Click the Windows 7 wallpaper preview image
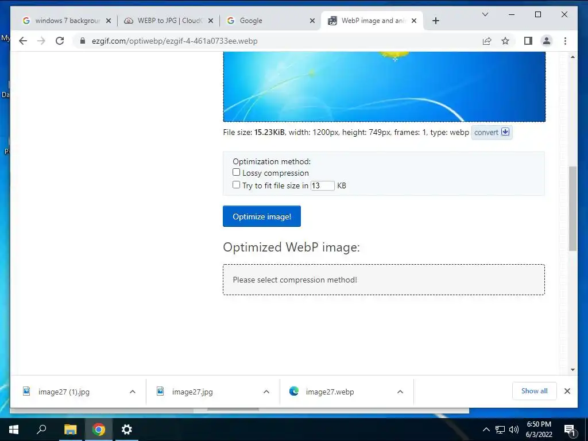Viewport: 588px width, 441px height. 384,87
